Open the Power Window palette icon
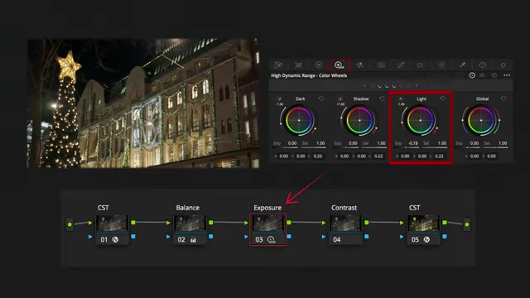Image resolution: width=530 pixels, height=298 pixels. pos(482,65)
